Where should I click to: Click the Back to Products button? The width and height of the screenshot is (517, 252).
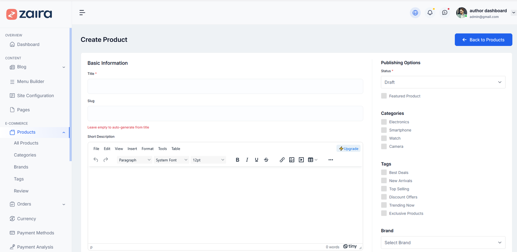[483, 40]
